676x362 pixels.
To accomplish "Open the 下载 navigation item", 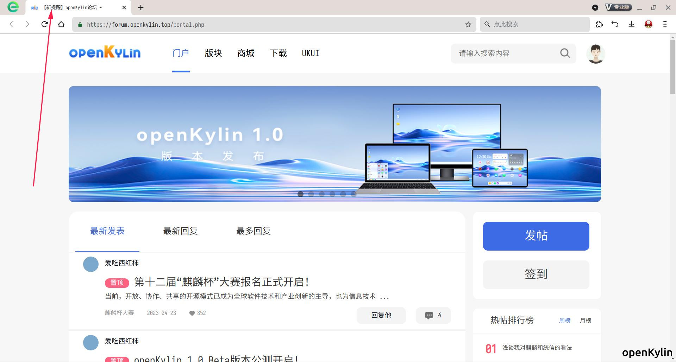I will [278, 53].
